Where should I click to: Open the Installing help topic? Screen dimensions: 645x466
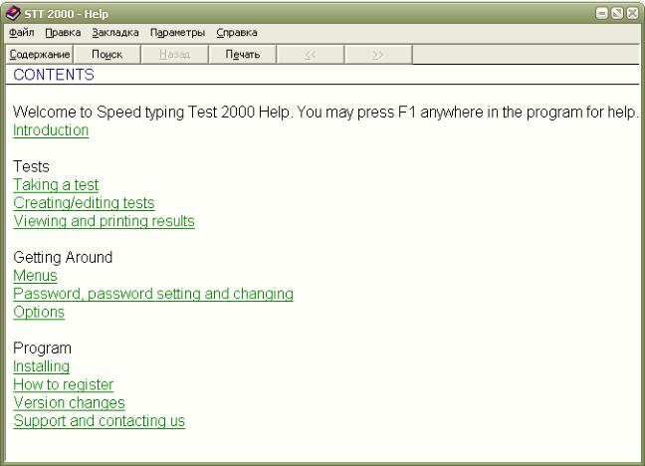(x=41, y=366)
